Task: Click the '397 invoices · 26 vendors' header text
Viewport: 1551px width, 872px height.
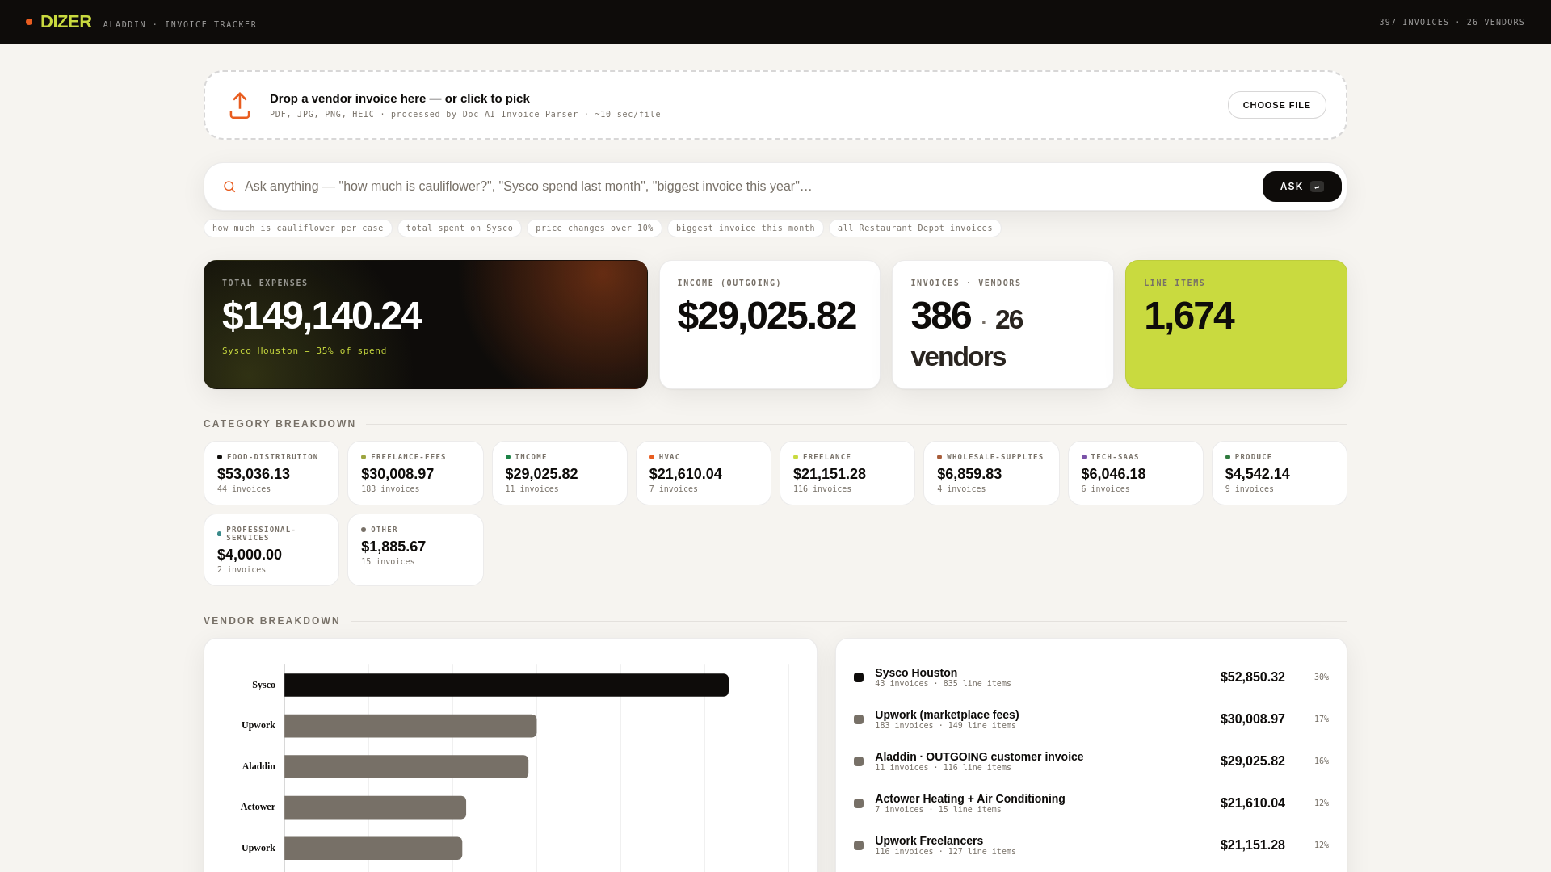Action: (1452, 23)
